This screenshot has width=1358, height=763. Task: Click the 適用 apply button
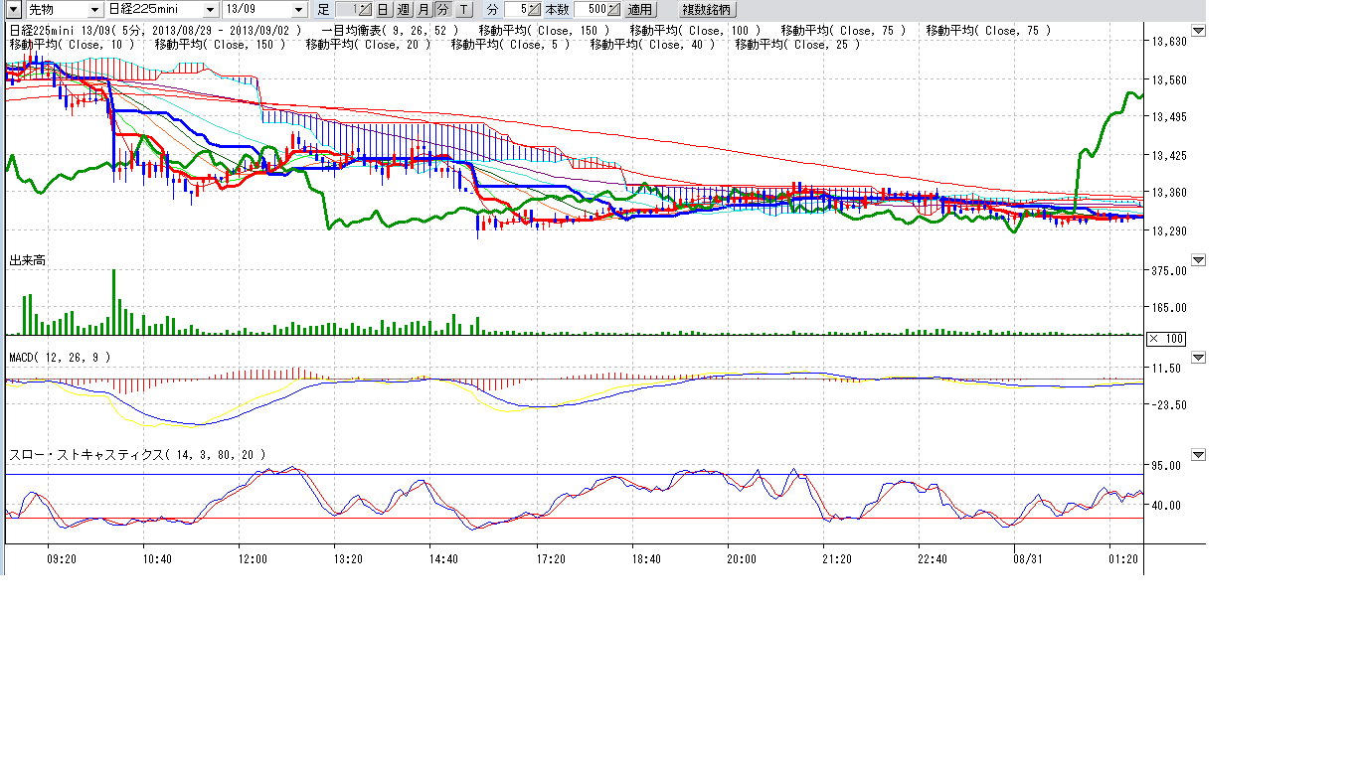[x=640, y=10]
